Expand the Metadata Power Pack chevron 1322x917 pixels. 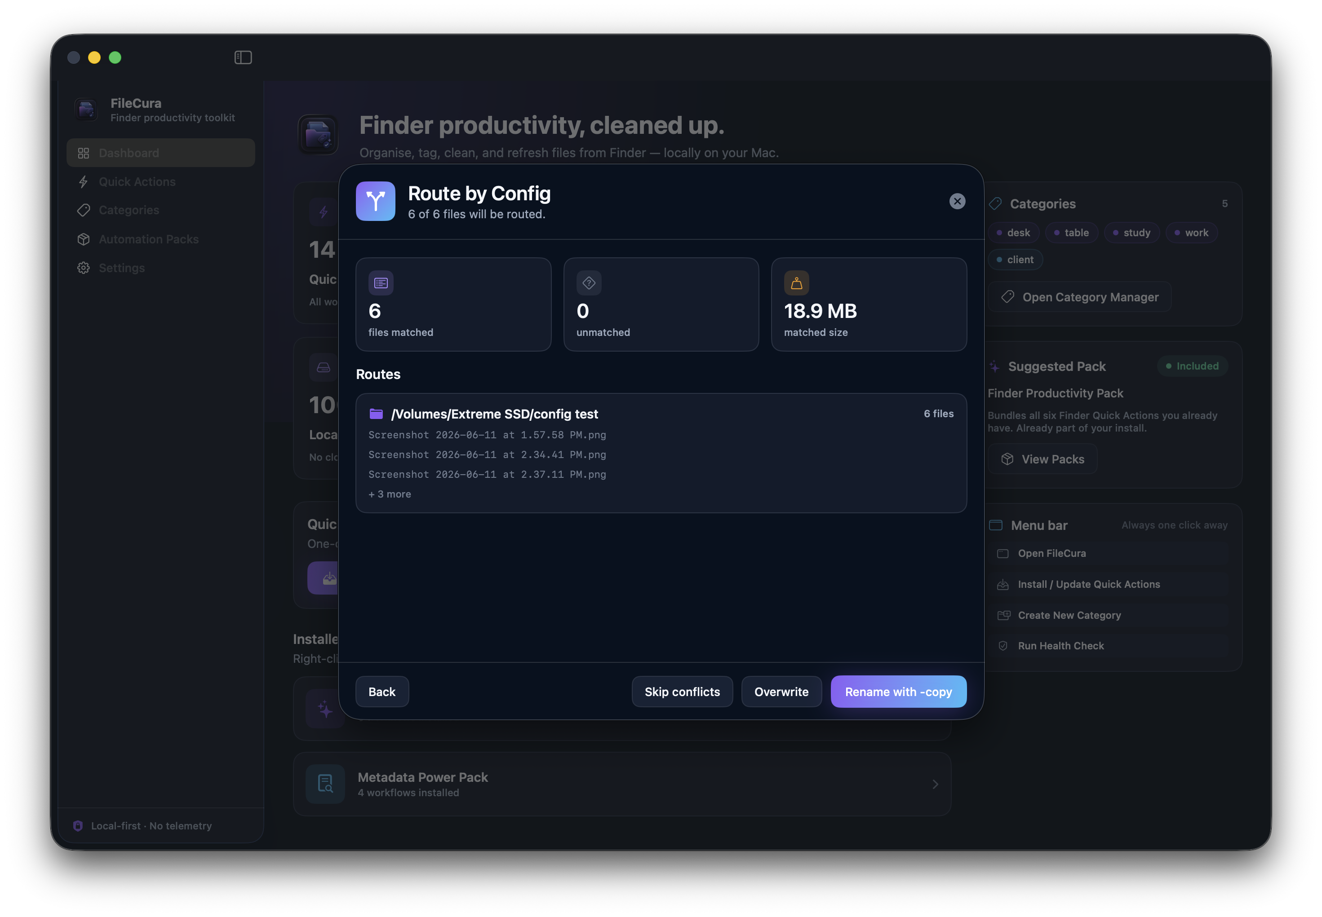tap(935, 784)
